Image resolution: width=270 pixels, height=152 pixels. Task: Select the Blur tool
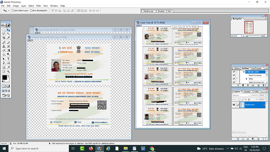coord(4,54)
